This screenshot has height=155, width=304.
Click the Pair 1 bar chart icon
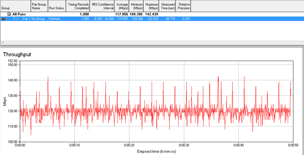4,19
